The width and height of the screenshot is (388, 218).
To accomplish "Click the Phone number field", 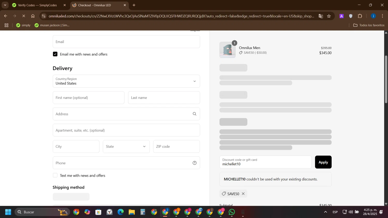I will click(x=123, y=163).
